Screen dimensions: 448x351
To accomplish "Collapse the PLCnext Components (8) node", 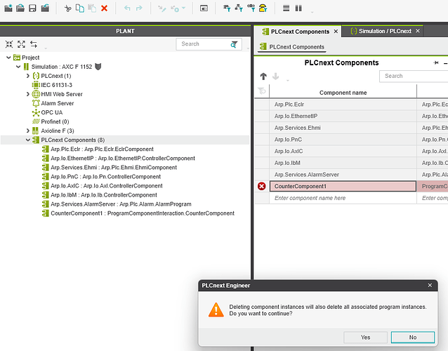I will click(x=28, y=140).
